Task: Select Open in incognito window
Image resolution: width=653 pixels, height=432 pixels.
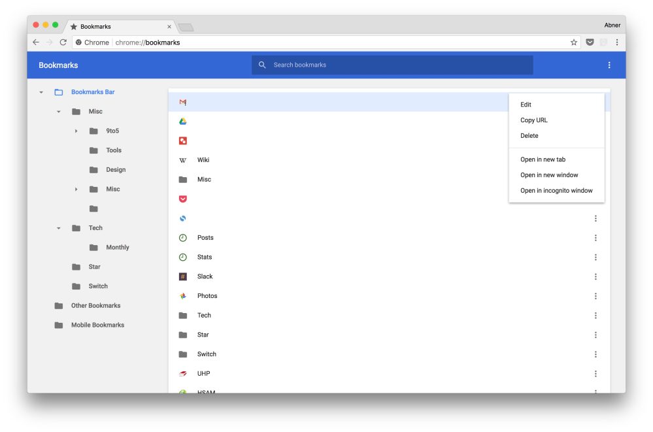Action: click(x=556, y=191)
